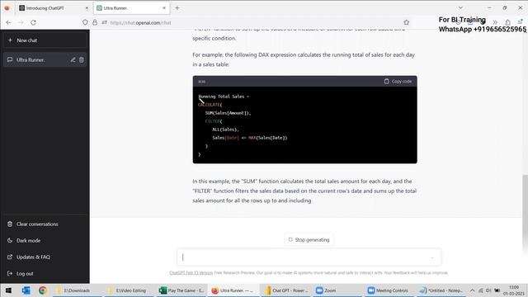Open Chrome from taskbar
The width and height of the screenshot is (528, 297).
coord(42,290)
